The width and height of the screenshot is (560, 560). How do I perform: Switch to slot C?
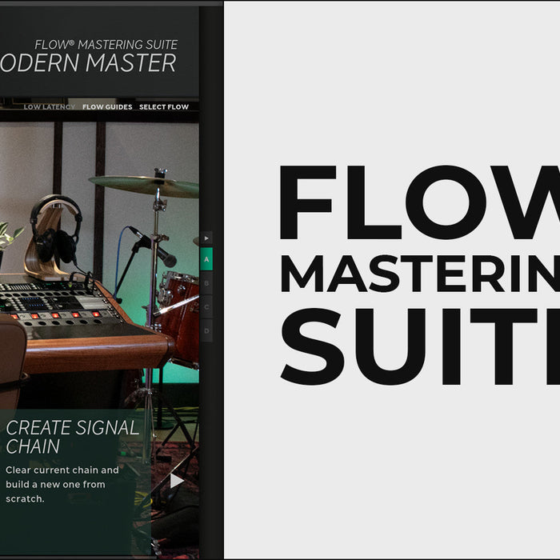206,306
